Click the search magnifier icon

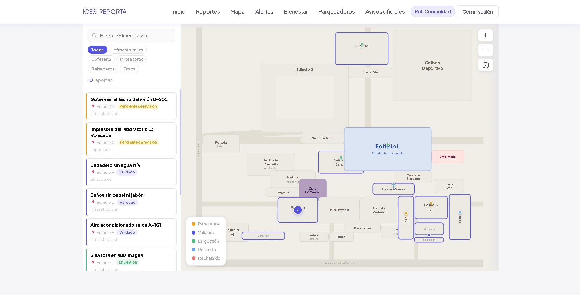tap(94, 36)
